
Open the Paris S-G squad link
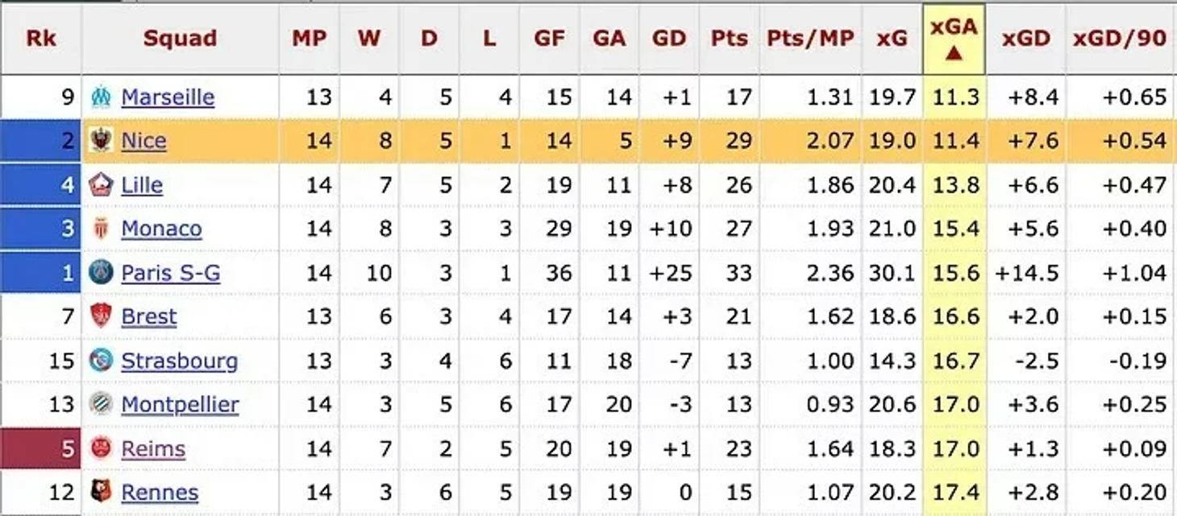click(x=171, y=273)
